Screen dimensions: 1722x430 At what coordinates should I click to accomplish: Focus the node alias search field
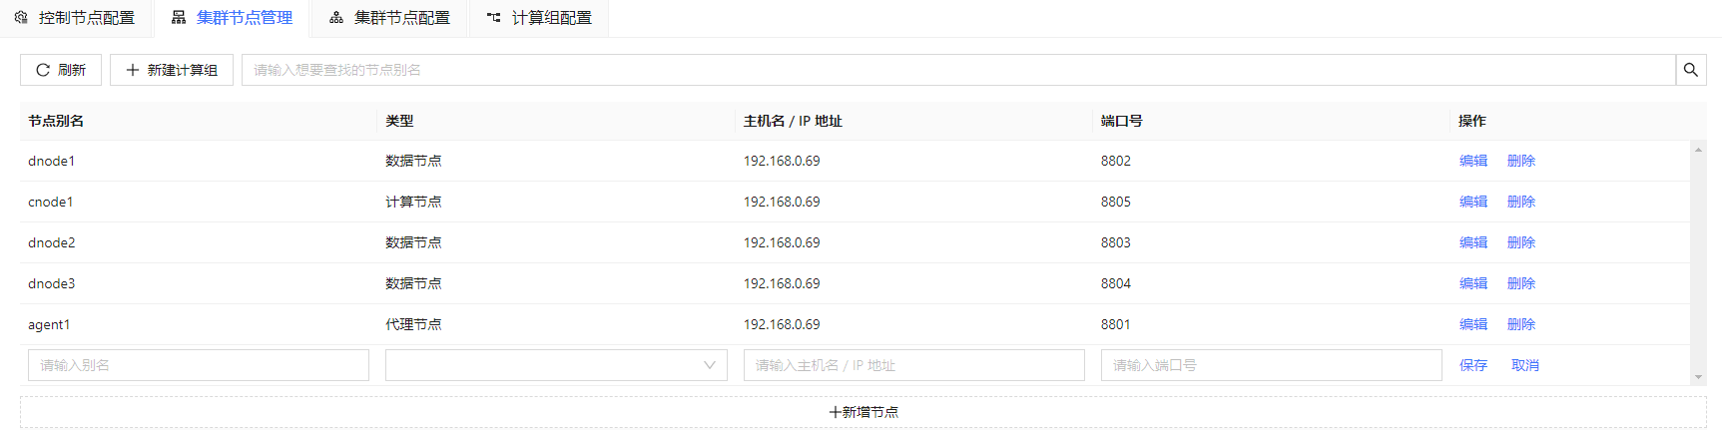(x=957, y=70)
